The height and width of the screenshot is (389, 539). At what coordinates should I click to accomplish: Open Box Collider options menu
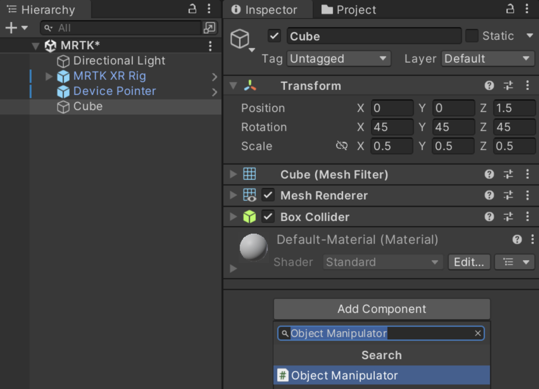point(527,217)
